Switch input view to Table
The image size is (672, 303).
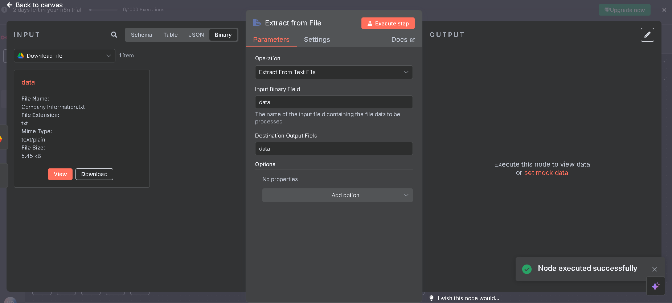coord(170,35)
